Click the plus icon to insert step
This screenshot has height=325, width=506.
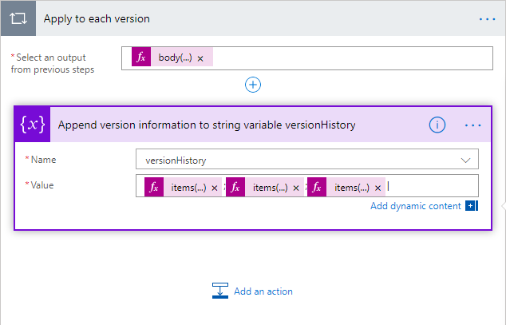[x=253, y=84]
